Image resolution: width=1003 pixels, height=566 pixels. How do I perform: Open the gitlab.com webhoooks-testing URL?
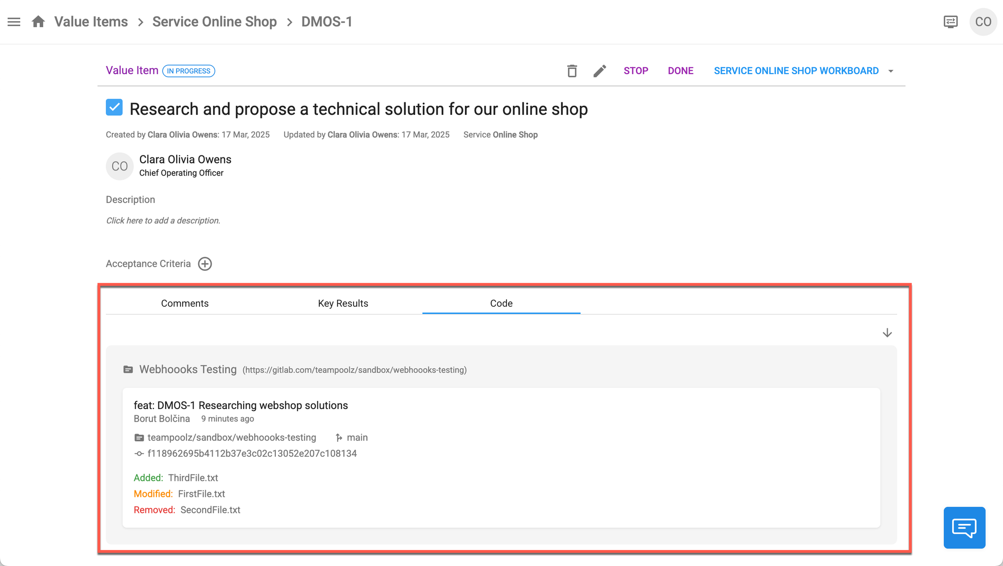pos(355,370)
